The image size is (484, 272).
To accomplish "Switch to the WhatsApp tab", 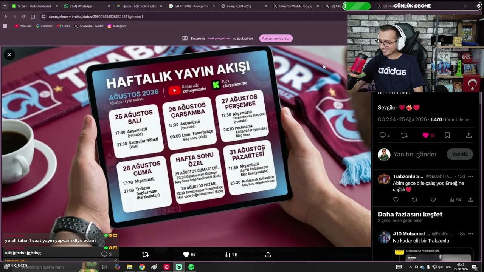I will click(x=87, y=6).
